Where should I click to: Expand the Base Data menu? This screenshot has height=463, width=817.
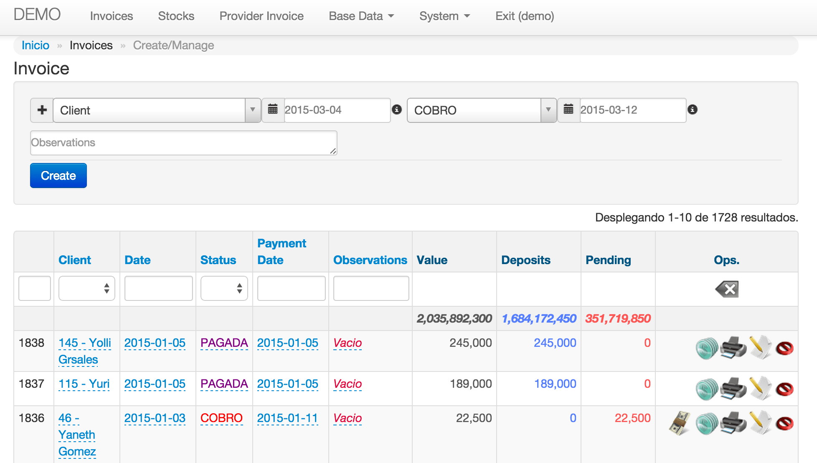pos(361,16)
